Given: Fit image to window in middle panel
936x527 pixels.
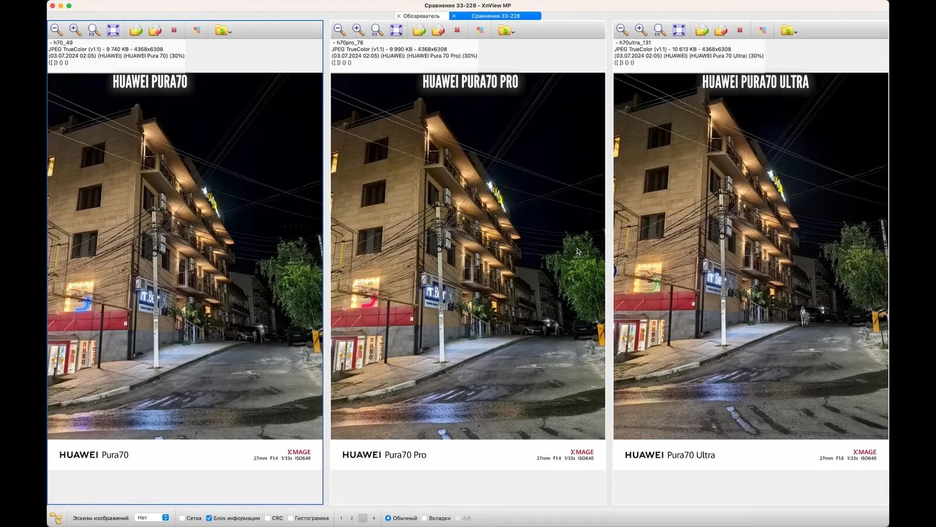Looking at the screenshot, I should tap(397, 30).
